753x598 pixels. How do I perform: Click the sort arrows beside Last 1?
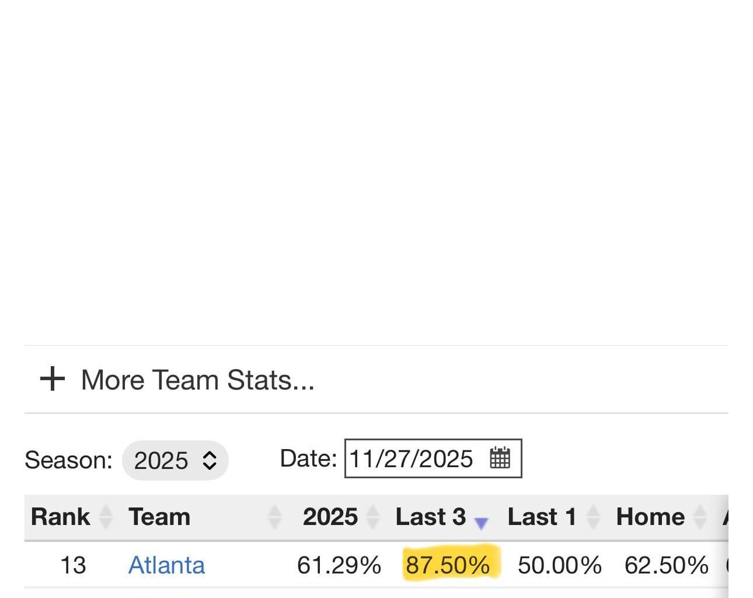593,517
